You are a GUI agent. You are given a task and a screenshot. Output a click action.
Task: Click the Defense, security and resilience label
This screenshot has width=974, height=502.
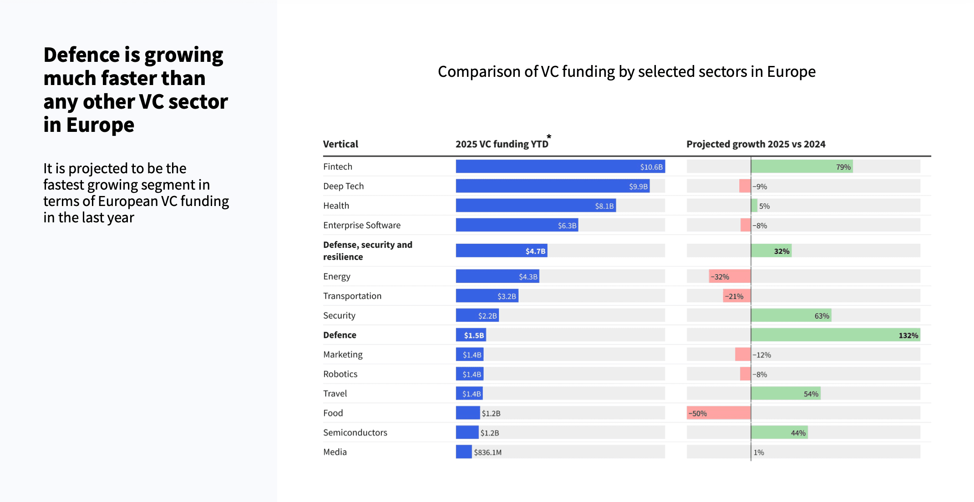coord(367,251)
